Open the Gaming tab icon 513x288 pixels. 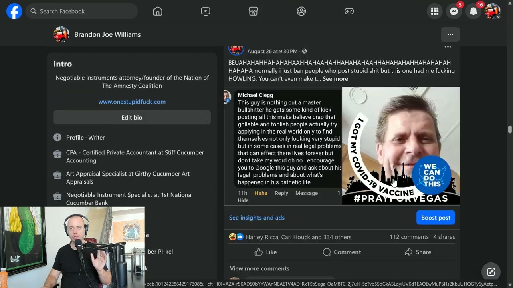(x=349, y=11)
